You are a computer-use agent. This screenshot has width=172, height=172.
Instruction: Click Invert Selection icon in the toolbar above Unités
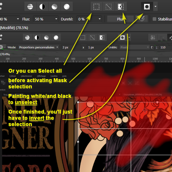click(102, 38)
